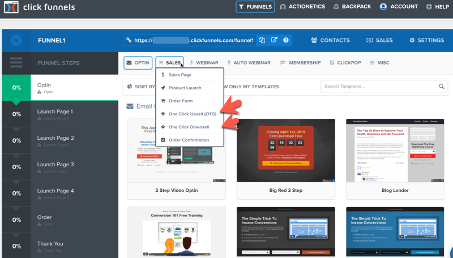This screenshot has height=258, width=453.
Task: Toggle Show Only My Templates
Action: [251, 87]
